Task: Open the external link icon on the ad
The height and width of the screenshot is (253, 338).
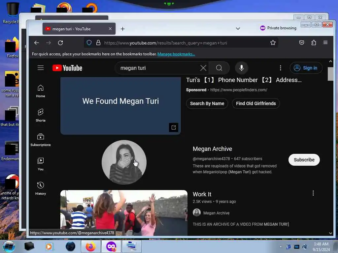Action: 174,127
